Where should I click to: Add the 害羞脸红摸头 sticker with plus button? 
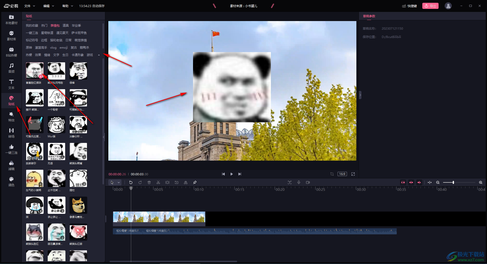(41, 77)
